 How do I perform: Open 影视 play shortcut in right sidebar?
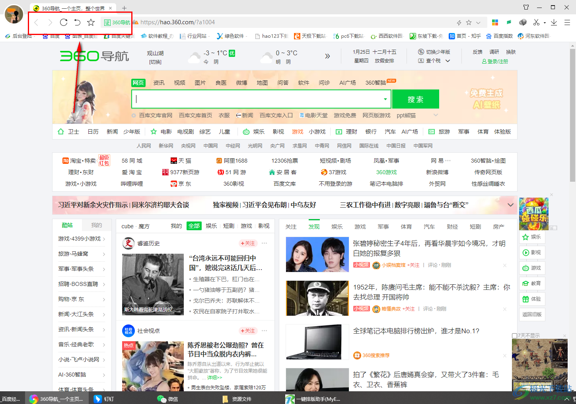[x=531, y=252]
